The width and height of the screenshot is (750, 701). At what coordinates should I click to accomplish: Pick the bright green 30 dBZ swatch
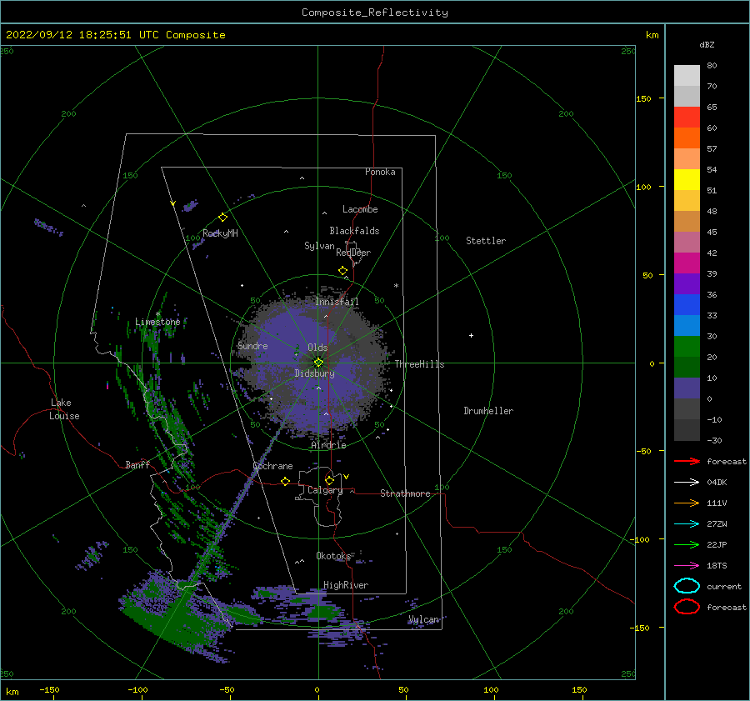pos(687,346)
